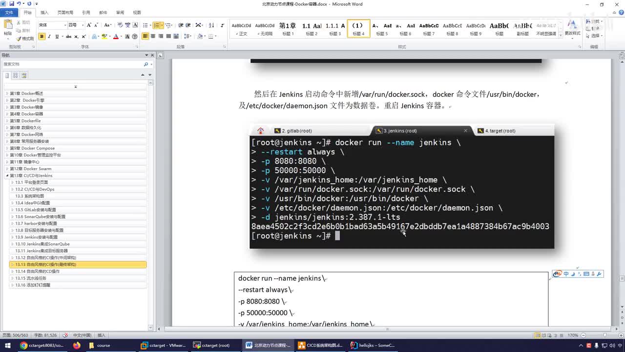Show search results view in navigation pane

24,75
